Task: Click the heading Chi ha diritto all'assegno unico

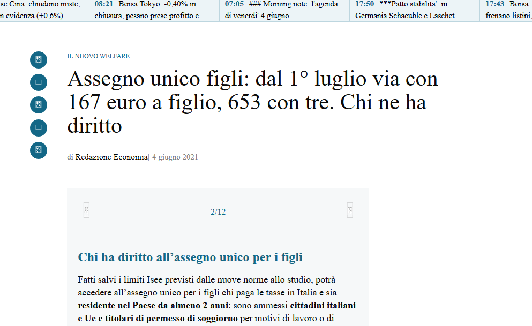Action: click(x=190, y=257)
